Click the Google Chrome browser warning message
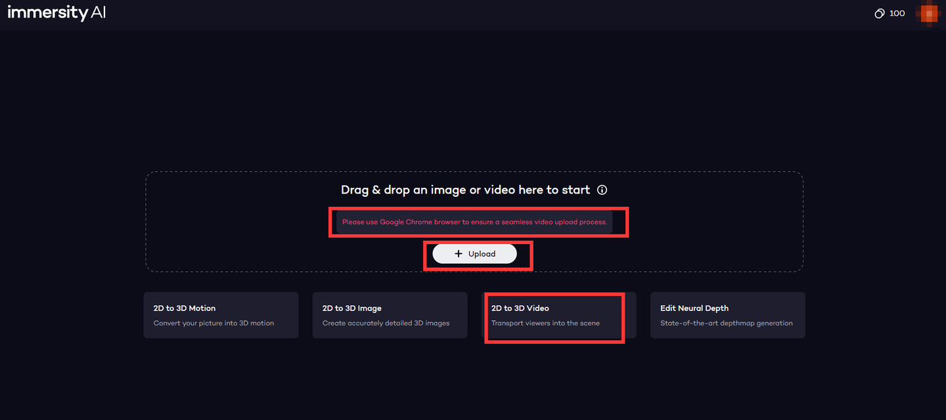 coord(474,222)
